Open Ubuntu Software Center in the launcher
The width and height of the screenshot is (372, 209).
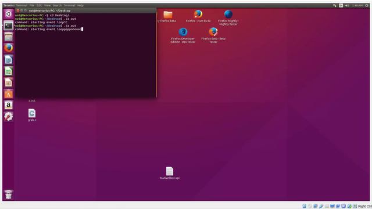(9, 94)
